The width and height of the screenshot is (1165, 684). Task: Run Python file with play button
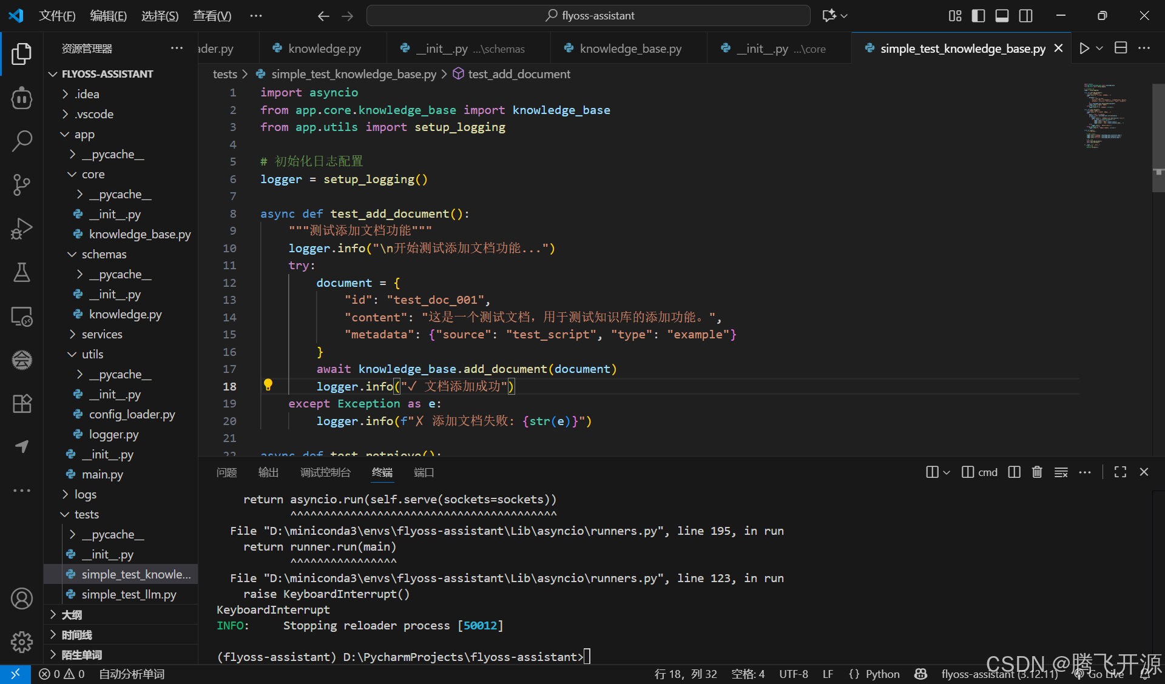click(x=1084, y=49)
